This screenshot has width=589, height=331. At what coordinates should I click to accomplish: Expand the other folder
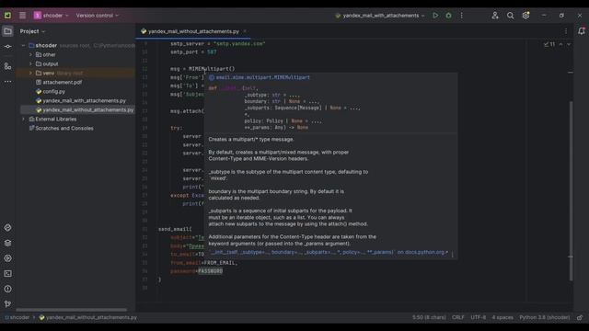(30, 55)
